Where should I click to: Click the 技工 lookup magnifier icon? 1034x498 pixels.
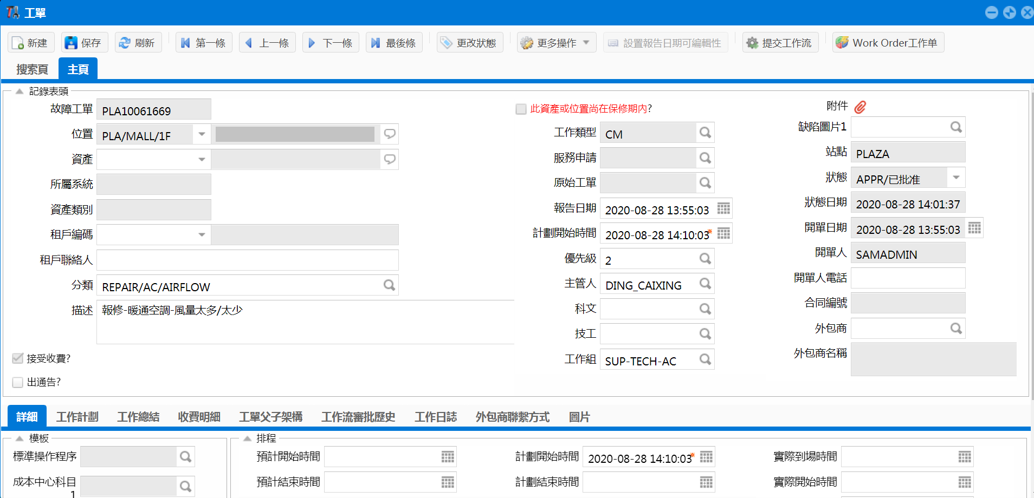[x=705, y=334]
